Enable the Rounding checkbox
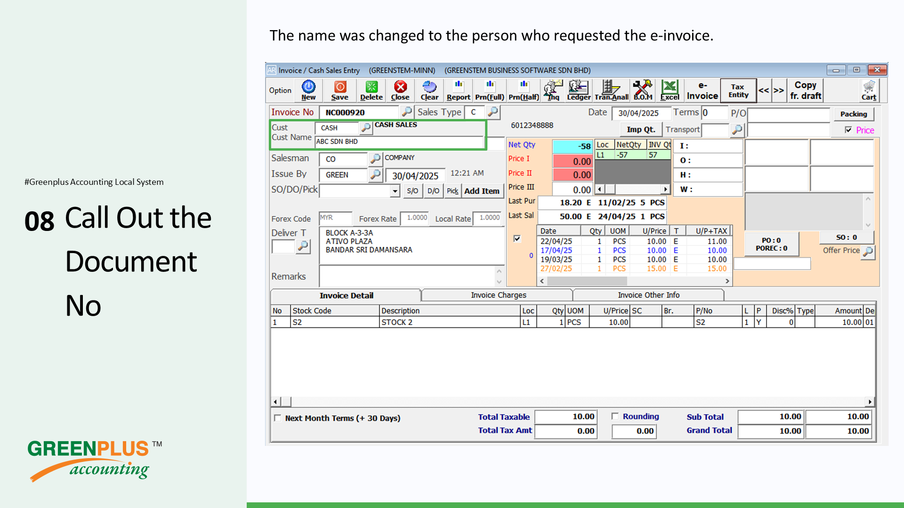Image resolution: width=904 pixels, height=508 pixels. 615,416
